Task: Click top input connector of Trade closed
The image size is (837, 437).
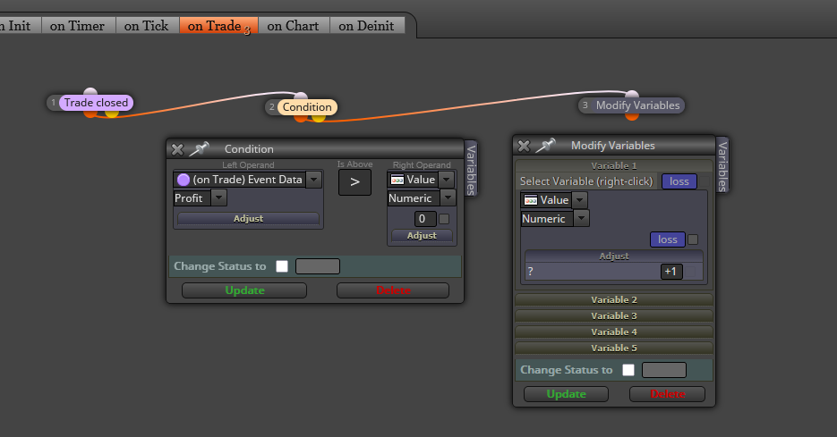Action: (90, 92)
